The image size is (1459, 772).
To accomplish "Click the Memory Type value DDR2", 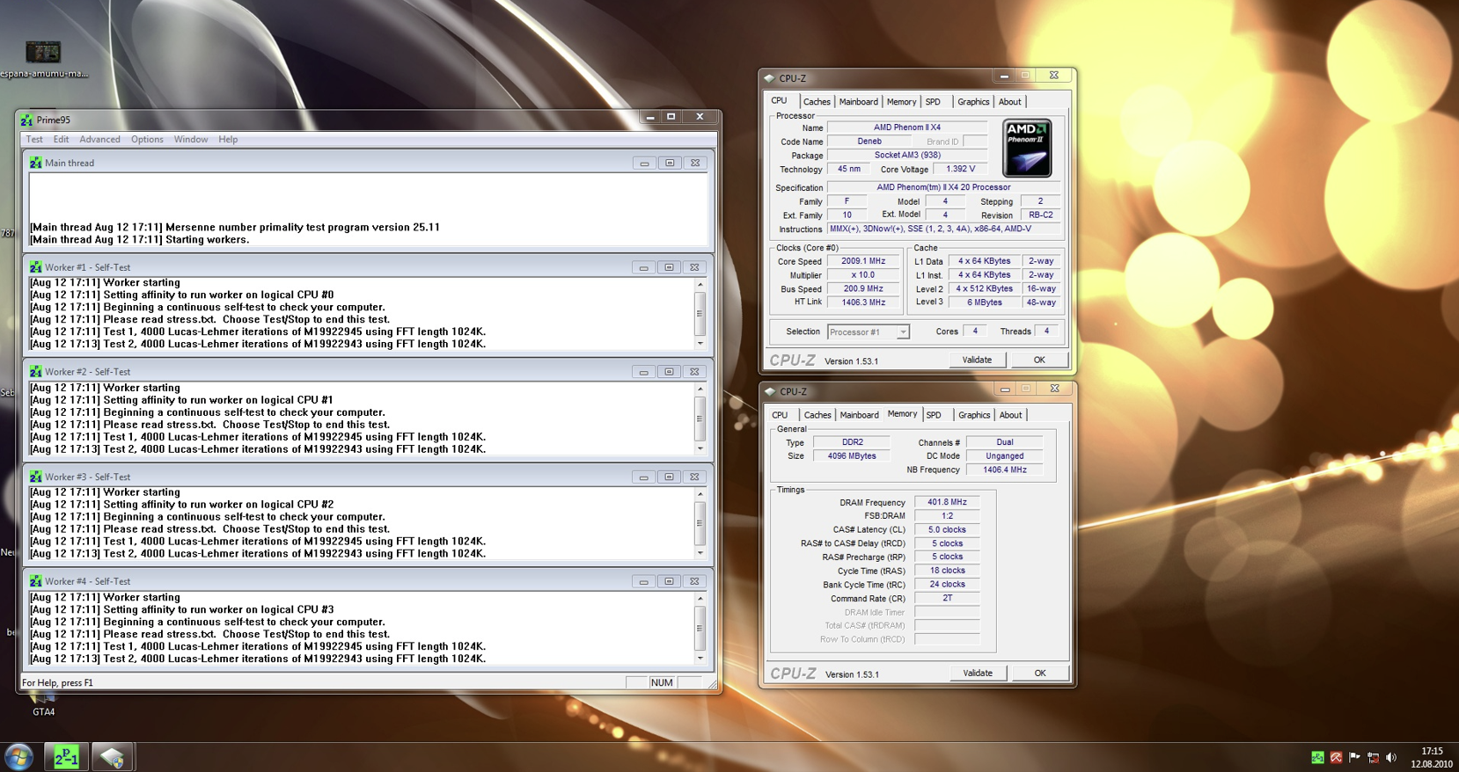I will tap(852, 442).
